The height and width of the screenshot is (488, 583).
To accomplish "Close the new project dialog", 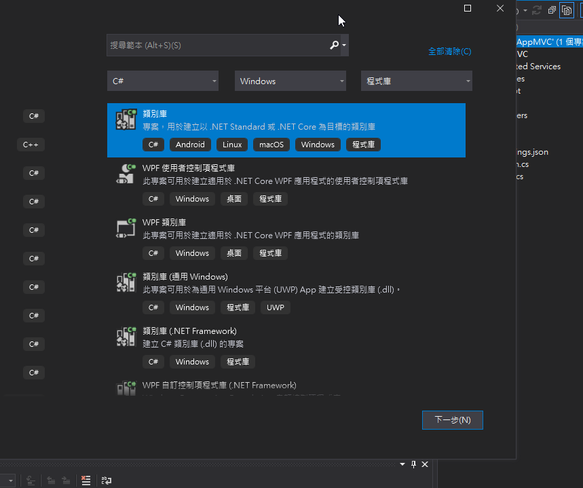I will pos(500,8).
